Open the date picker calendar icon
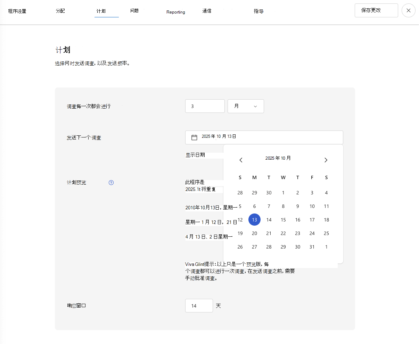419x344 pixels. [194, 137]
